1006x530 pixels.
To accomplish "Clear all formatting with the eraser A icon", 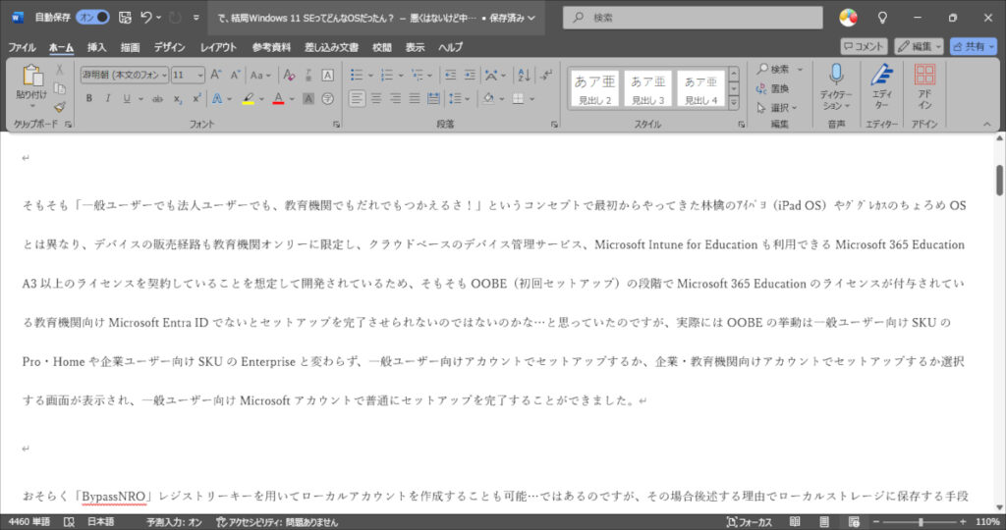I will (x=290, y=75).
